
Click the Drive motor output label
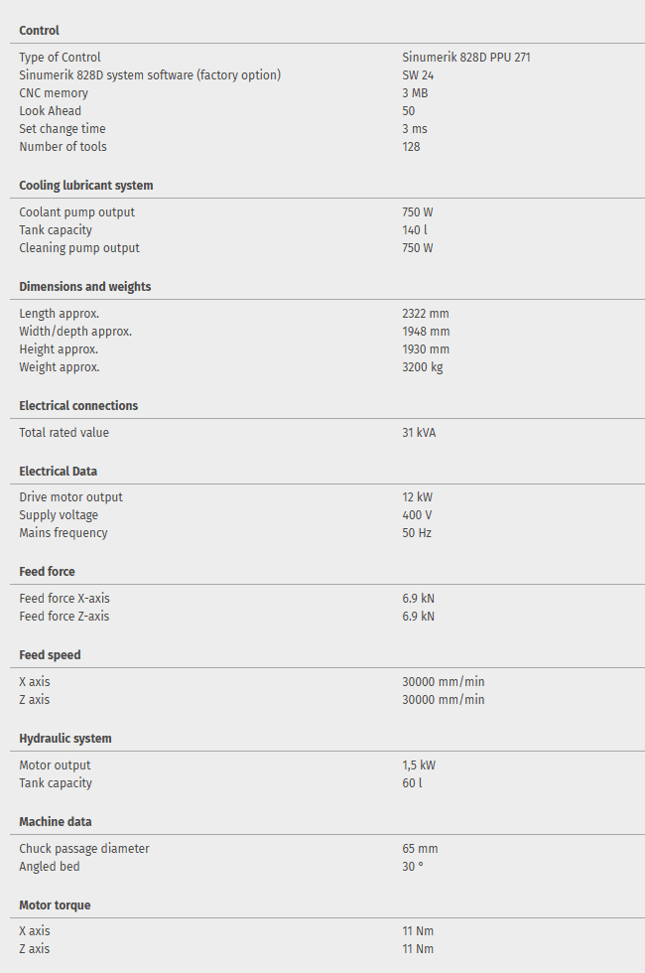70,497
